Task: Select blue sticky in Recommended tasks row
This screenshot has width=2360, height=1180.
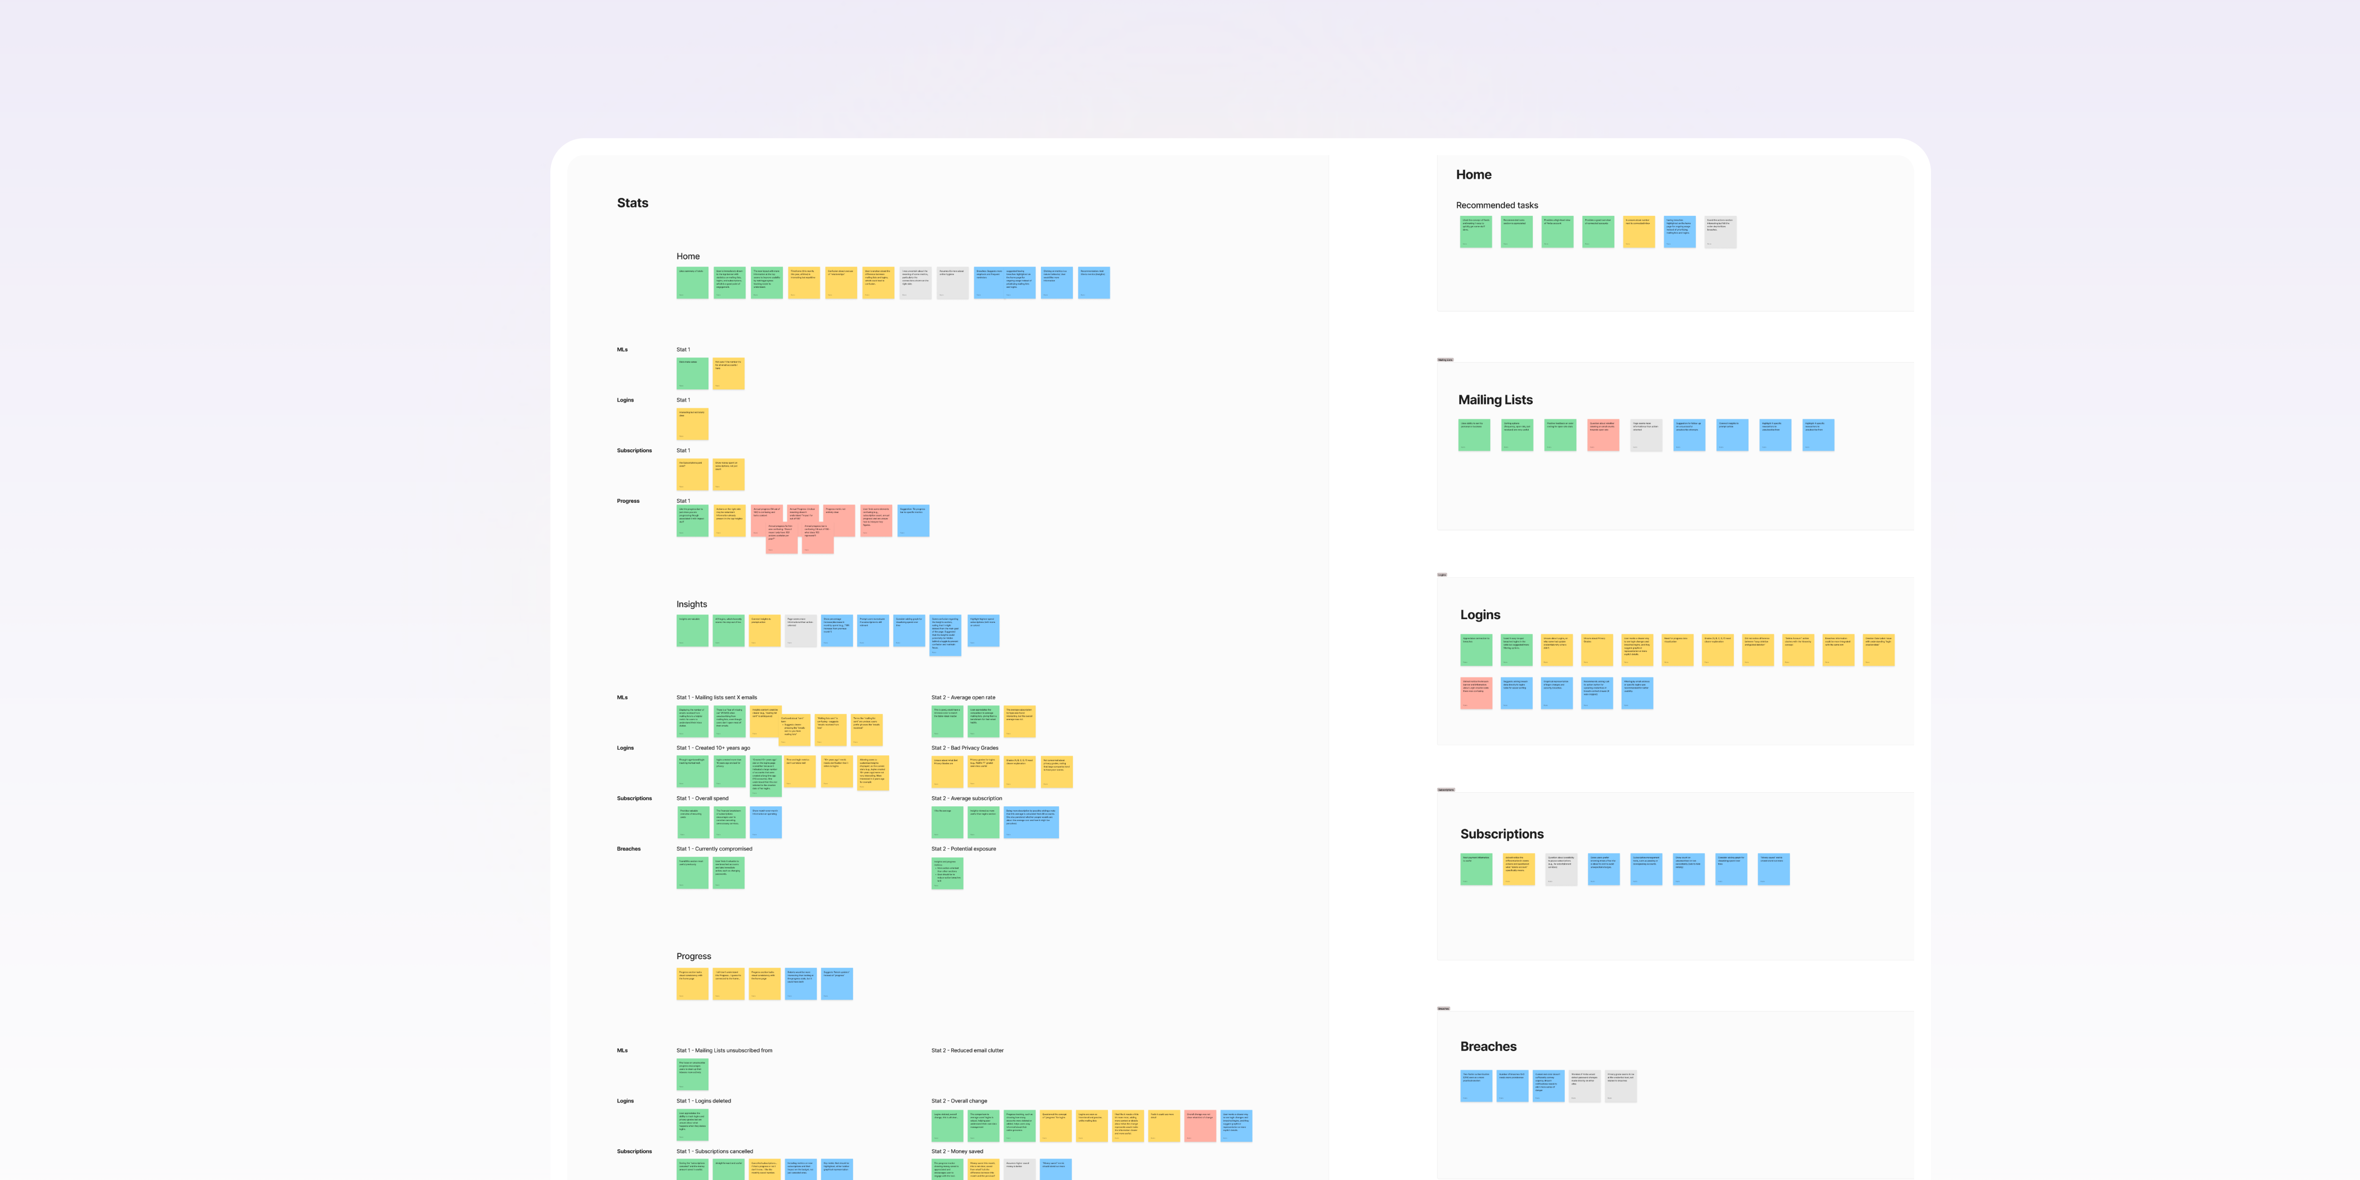Action: 1680,232
